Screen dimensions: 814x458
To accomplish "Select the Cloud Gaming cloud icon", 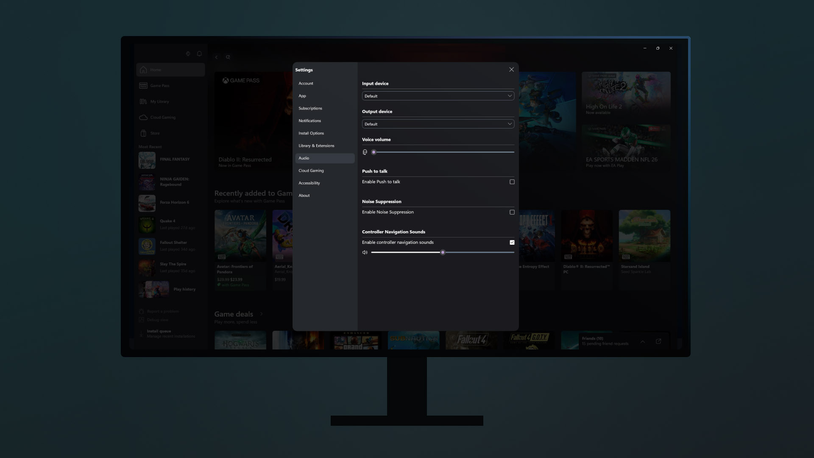I will tap(143, 117).
